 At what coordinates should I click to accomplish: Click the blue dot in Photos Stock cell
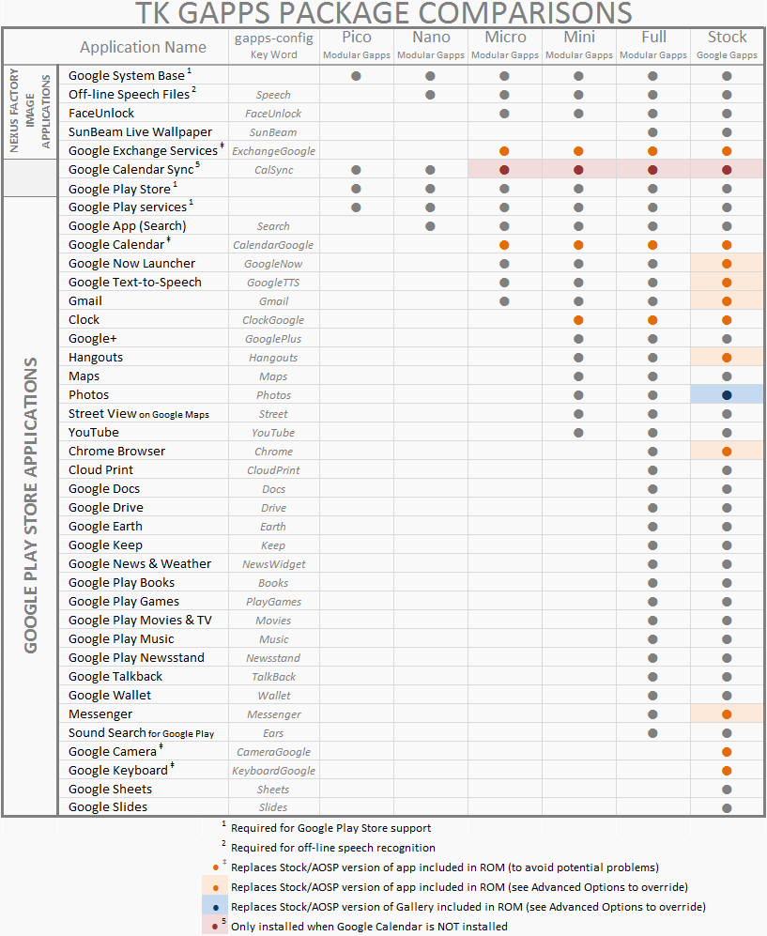pos(727,395)
